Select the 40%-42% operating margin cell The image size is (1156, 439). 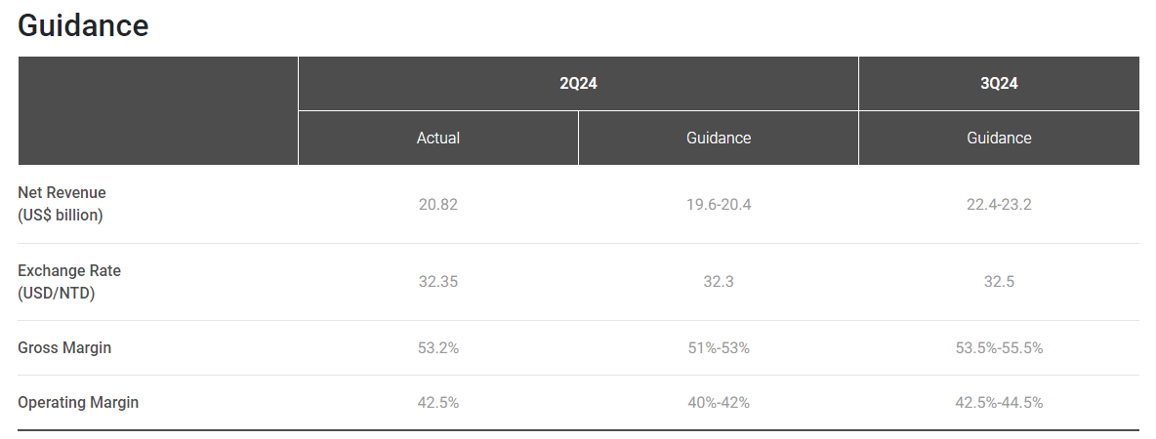pyautogui.click(x=719, y=403)
